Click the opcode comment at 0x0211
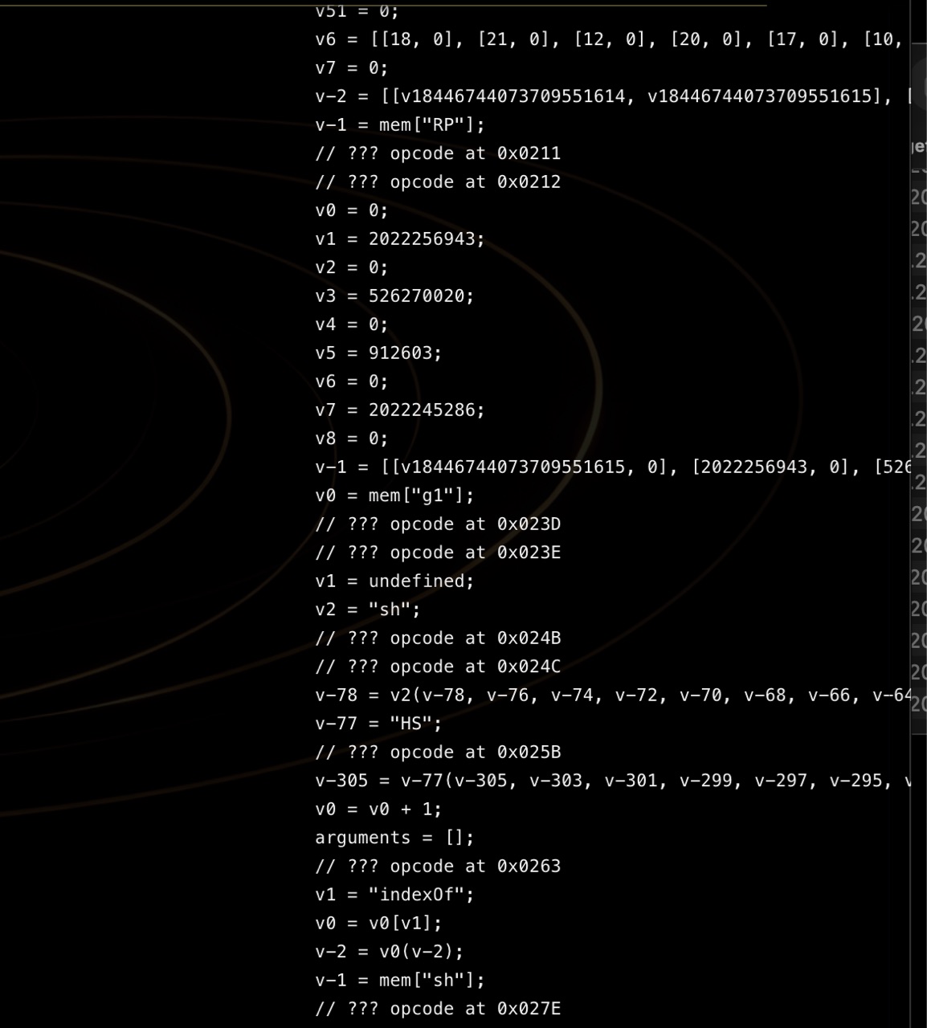 point(438,153)
